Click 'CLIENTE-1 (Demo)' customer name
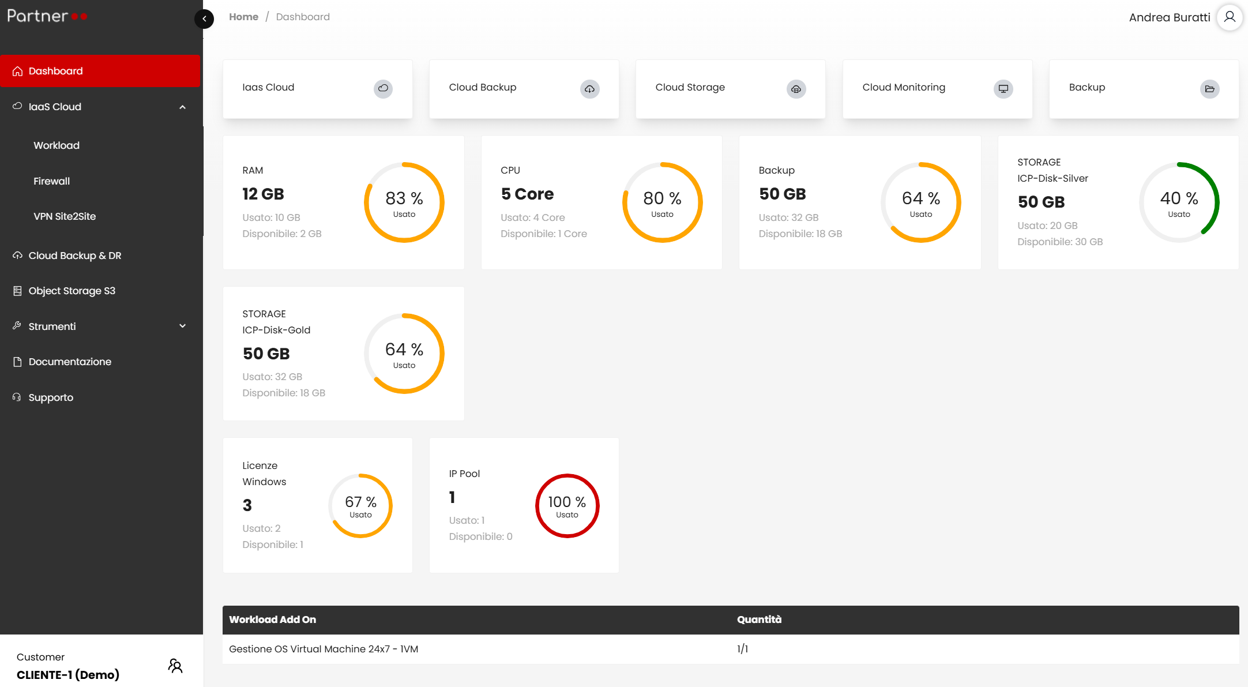This screenshot has width=1248, height=687. coord(68,675)
